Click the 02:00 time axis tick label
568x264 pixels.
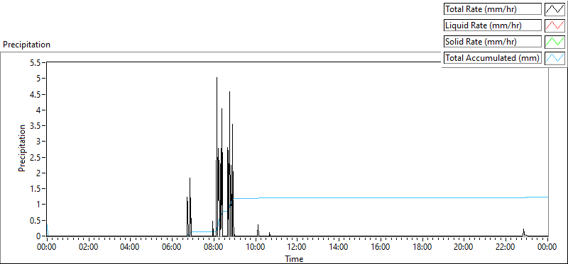[x=89, y=248]
